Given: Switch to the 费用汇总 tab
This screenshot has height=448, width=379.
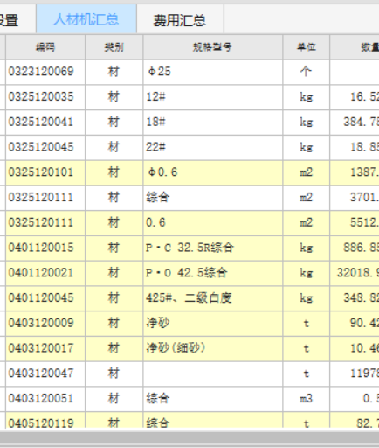Looking at the screenshot, I should 180,19.
